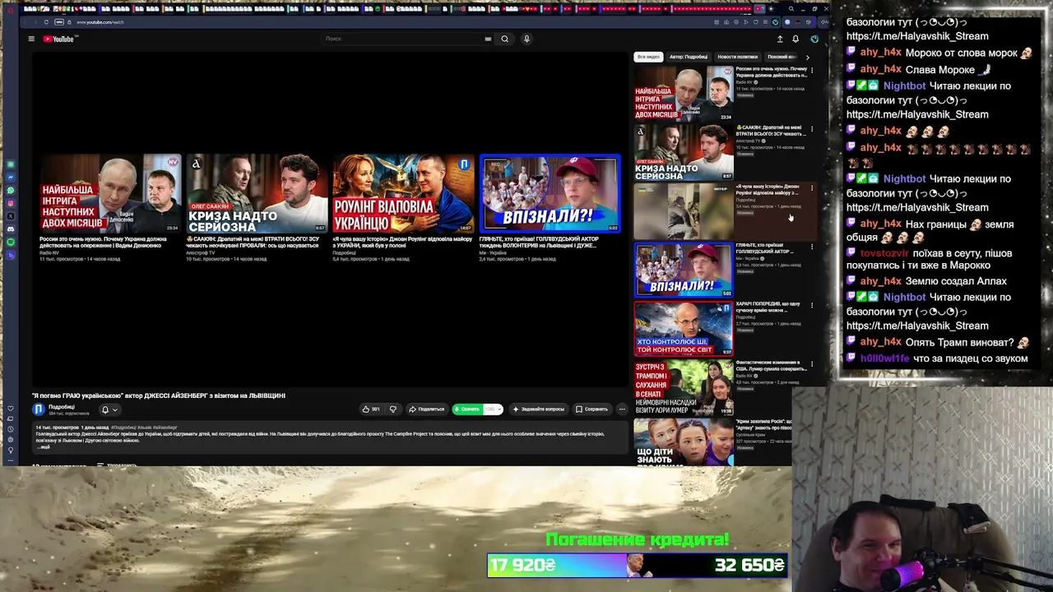Open the Подробиці channel avatar
The width and height of the screenshot is (1053, 592).
[x=39, y=409]
